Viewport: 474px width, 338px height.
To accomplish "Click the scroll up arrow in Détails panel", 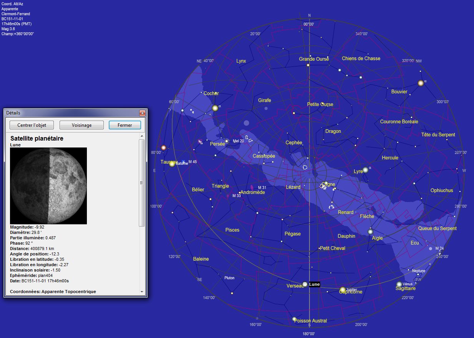I will (x=142, y=136).
